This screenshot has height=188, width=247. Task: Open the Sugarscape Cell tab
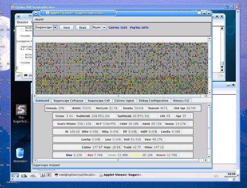click(x=99, y=101)
